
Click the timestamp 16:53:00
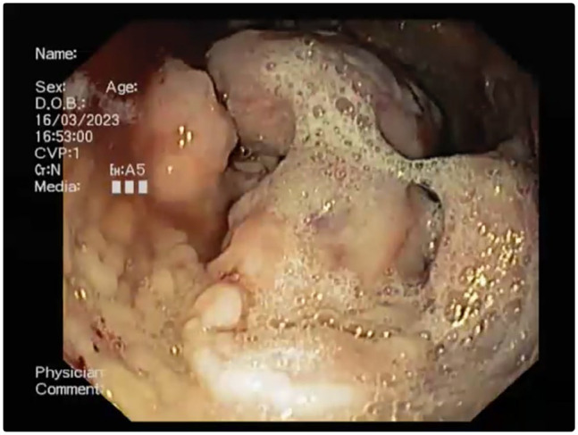pos(64,138)
